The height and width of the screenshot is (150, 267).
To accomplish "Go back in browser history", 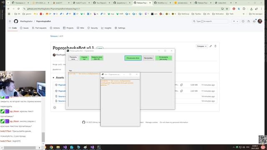I will pyautogui.click(x=8, y=9).
